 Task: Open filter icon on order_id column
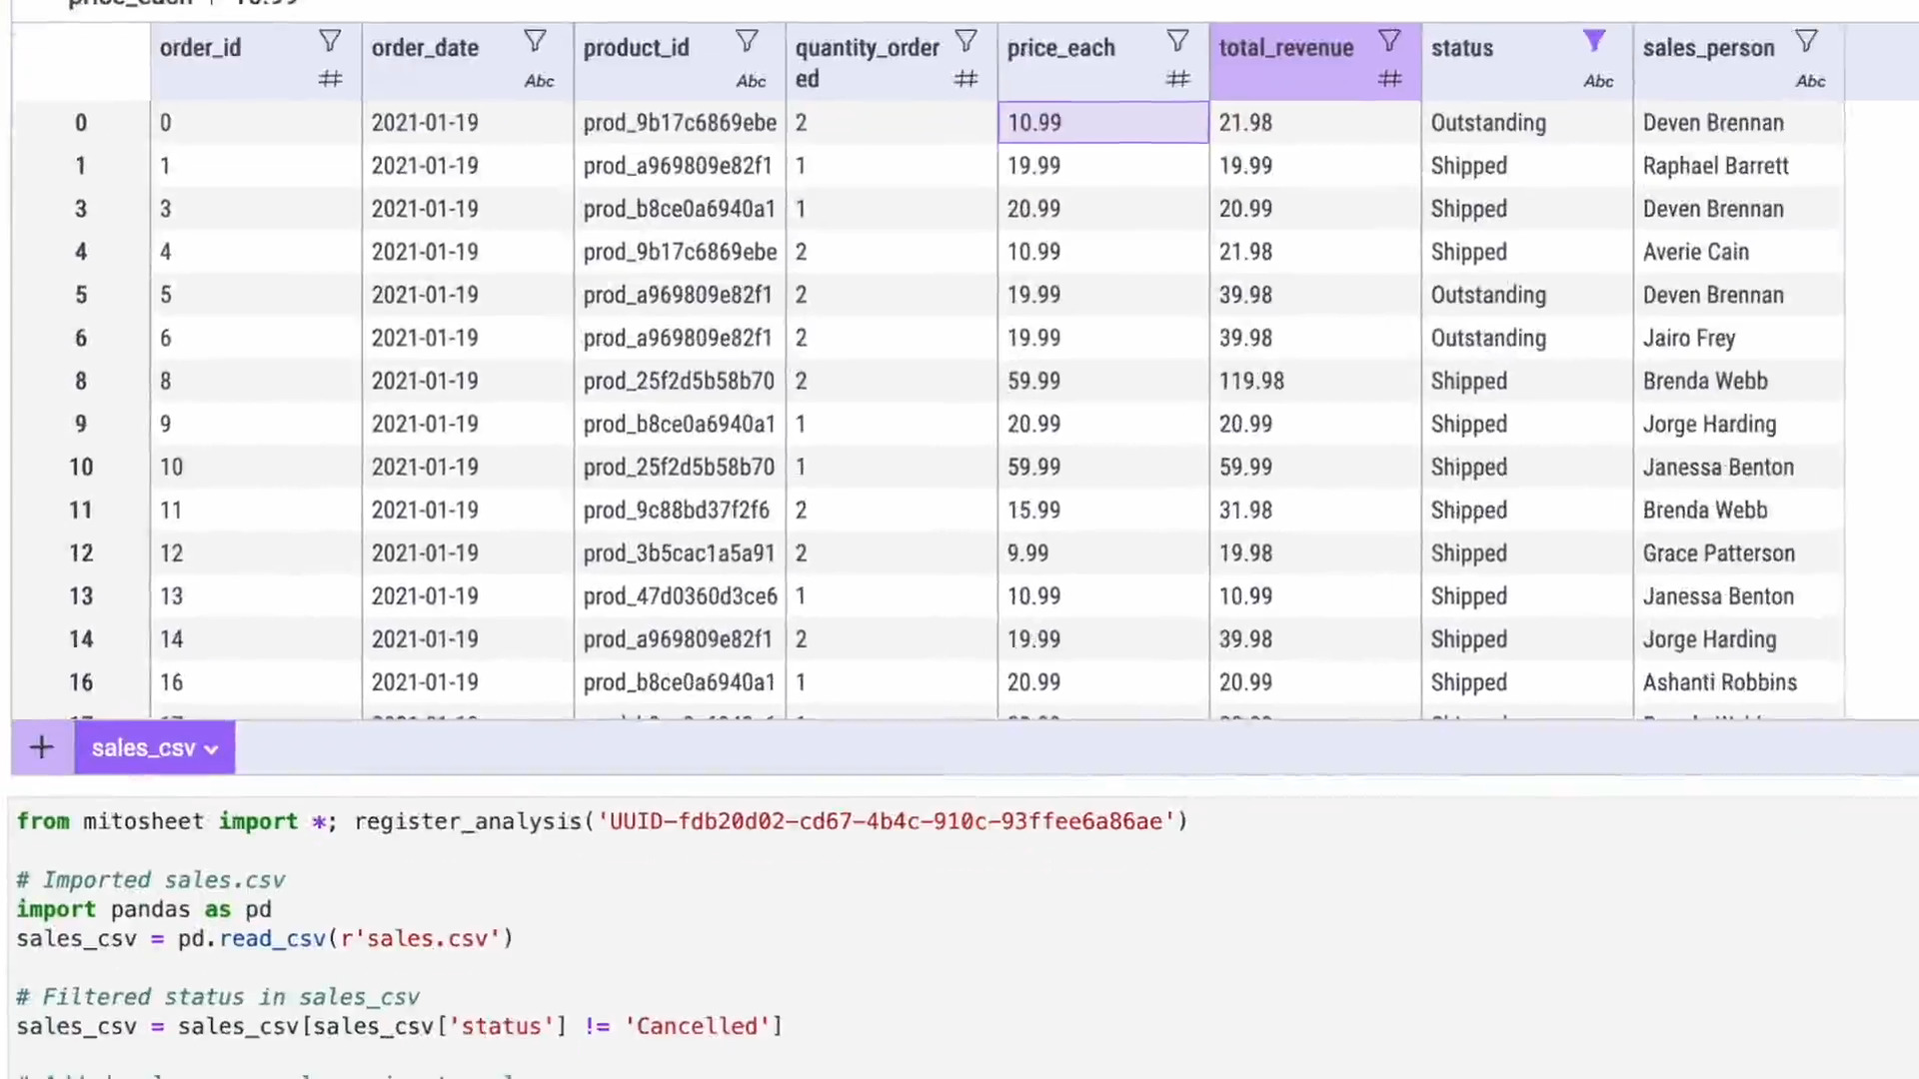tap(330, 41)
